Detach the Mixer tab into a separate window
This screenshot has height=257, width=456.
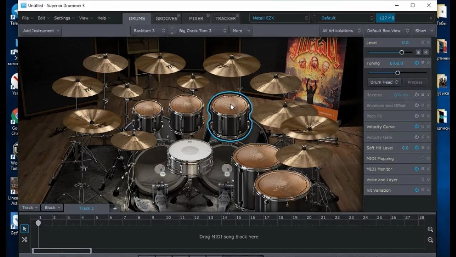click(x=208, y=15)
